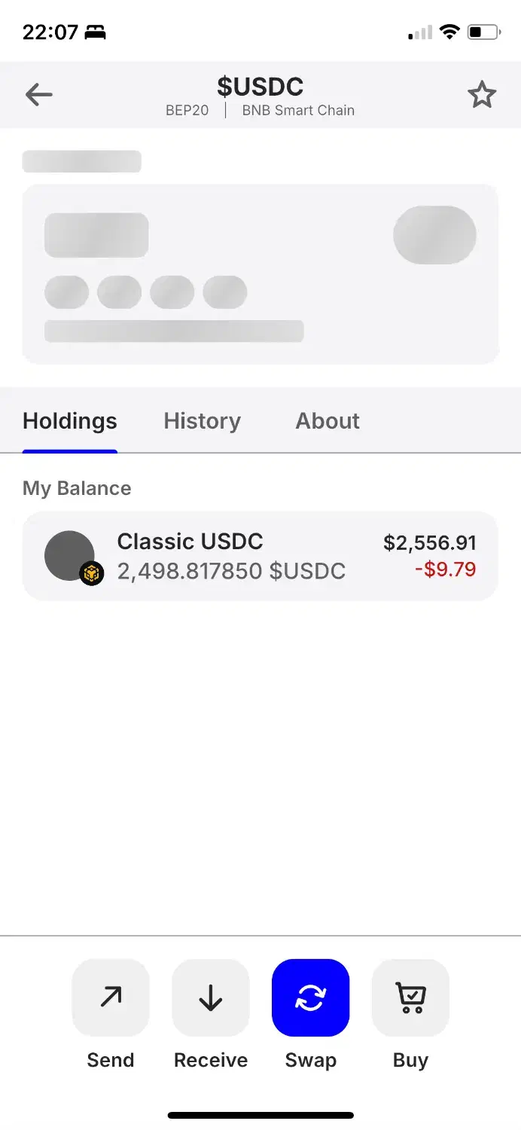Screen dimensions: 521x1130
Task: Tap the Buy shopping cart icon
Action: pos(410,997)
